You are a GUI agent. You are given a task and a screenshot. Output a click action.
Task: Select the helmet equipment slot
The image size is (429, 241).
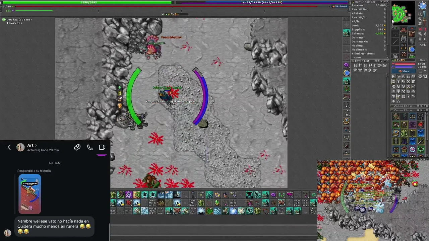pyautogui.click(x=404, y=31)
